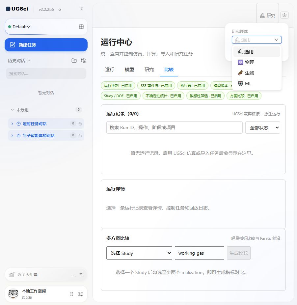Click the version label v2.2.2b6

point(46,10)
